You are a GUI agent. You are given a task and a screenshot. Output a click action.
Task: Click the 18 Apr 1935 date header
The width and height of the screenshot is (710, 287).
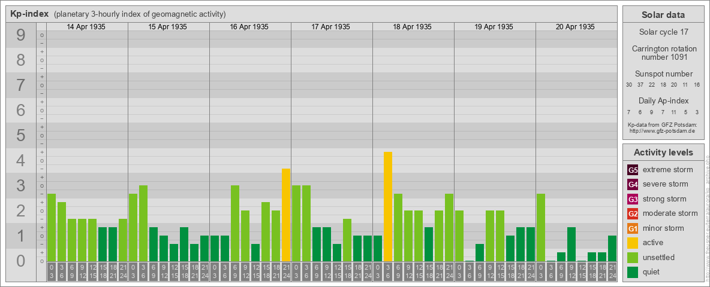tap(412, 27)
